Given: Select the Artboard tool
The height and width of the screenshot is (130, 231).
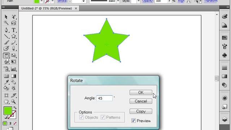Looking at the screenshot, I should click(x=6, y=95).
